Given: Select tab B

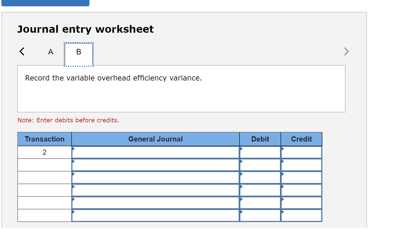Looking at the screenshot, I should click(79, 54).
